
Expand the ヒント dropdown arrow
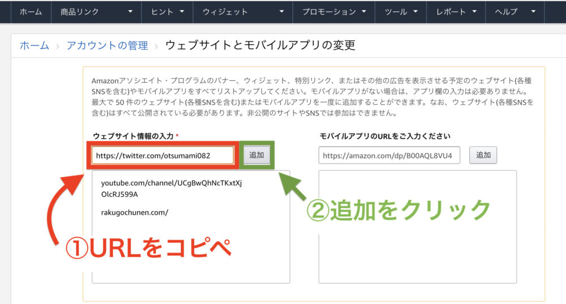(182, 11)
